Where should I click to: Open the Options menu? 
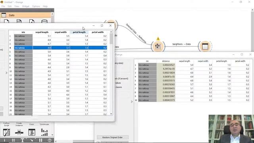(36, 6)
